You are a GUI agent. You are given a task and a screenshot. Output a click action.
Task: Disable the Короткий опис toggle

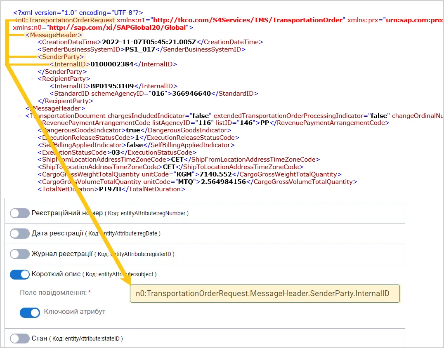point(19,275)
